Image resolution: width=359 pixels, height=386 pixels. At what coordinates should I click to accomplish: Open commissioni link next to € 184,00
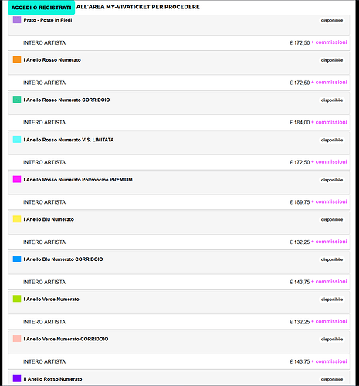point(331,122)
